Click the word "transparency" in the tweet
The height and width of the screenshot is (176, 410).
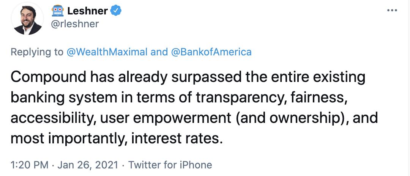click(x=244, y=98)
